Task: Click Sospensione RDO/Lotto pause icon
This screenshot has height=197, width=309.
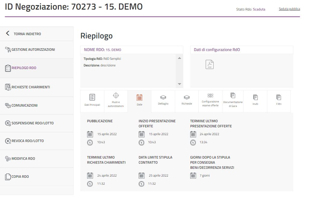Action: click(x=8, y=123)
